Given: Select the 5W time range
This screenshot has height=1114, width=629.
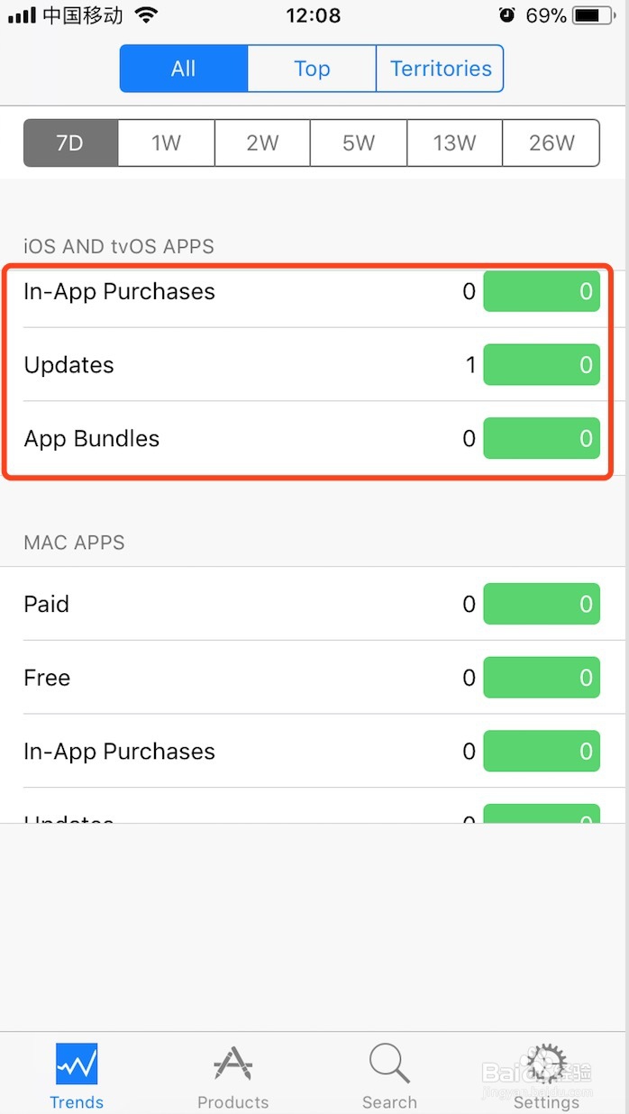Looking at the screenshot, I should (359, 142).
